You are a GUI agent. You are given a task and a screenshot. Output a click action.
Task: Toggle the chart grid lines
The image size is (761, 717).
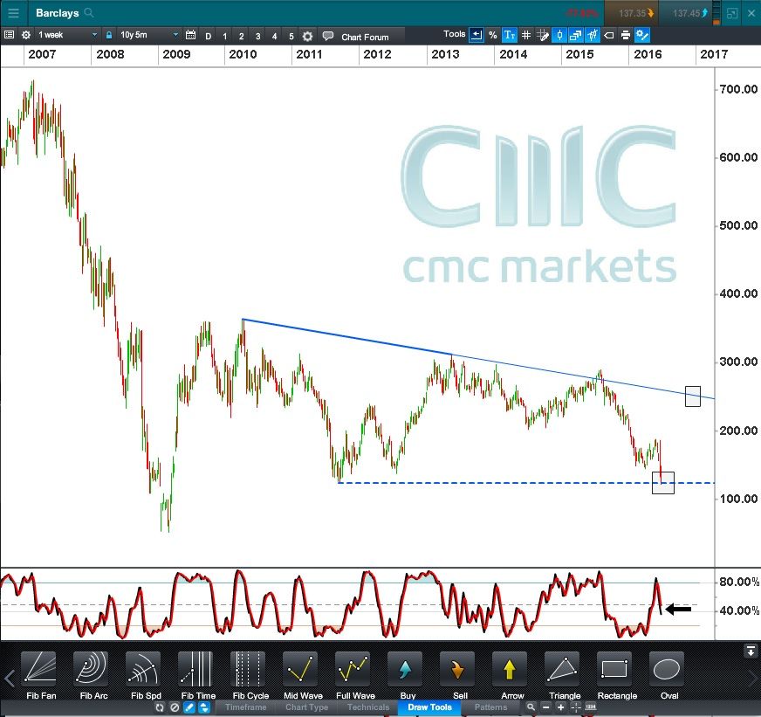(x=526, y=35)
